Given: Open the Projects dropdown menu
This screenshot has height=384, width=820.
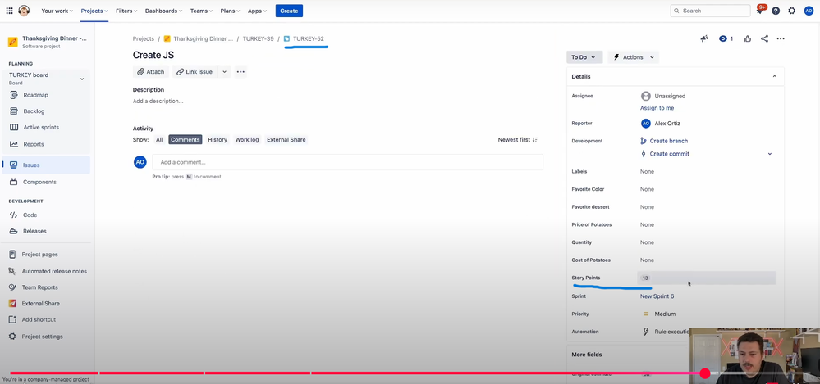Looking at the screenshot, I should [94, 11].
